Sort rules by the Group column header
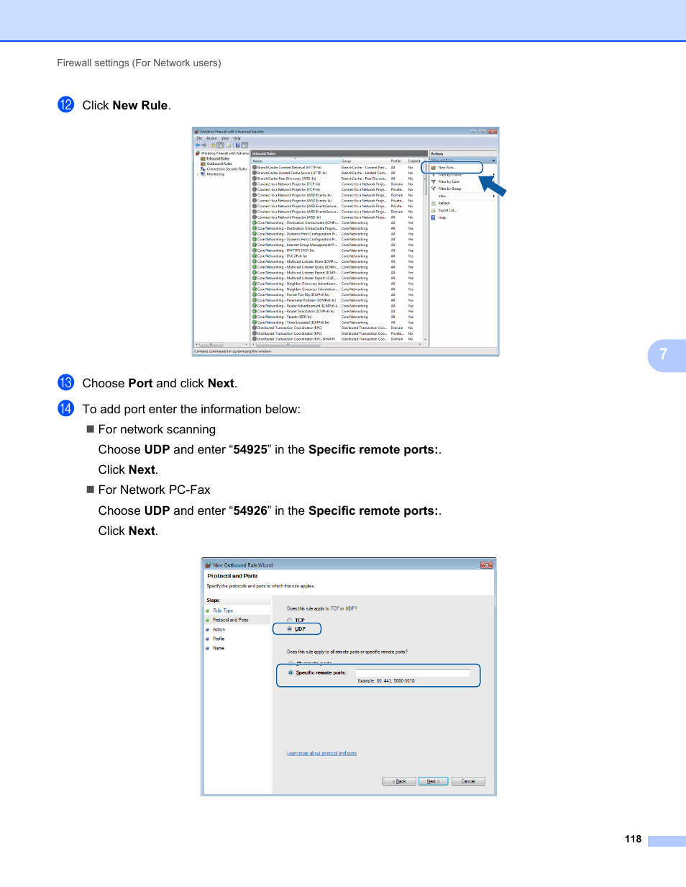Screen dimensions: 686x887 [364, 161]
